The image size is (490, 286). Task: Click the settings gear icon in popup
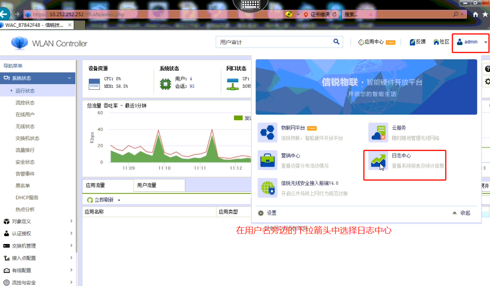[x=260, y=213]
